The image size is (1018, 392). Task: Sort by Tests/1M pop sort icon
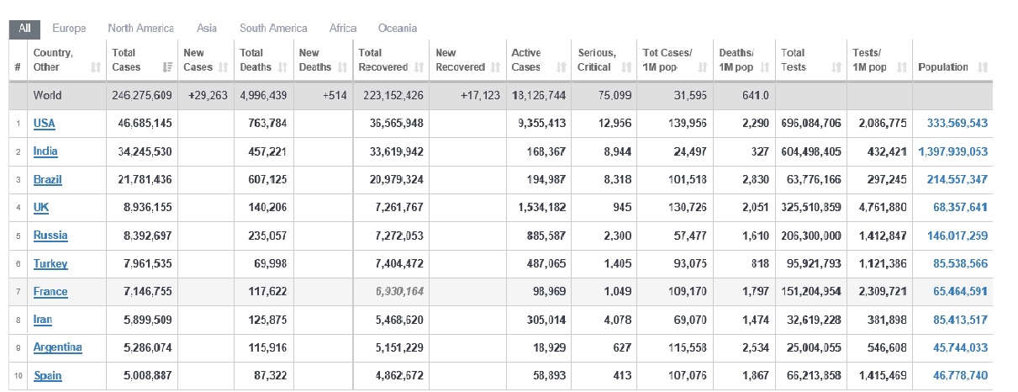(x=901, y=67)
